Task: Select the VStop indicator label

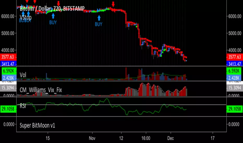Action: click(26, 17)
